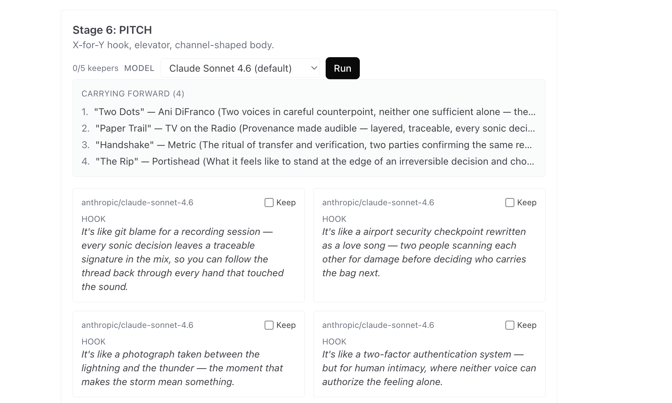This screenshot has height=403, width=672.
Task: Check Keep on the git blame hook card
Action: tap(268, 203)
